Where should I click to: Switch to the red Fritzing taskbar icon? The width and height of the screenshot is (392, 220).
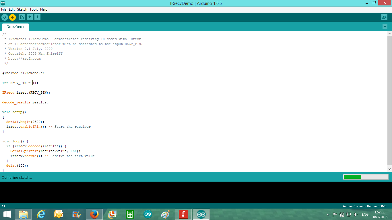click(x=183, y=214)
